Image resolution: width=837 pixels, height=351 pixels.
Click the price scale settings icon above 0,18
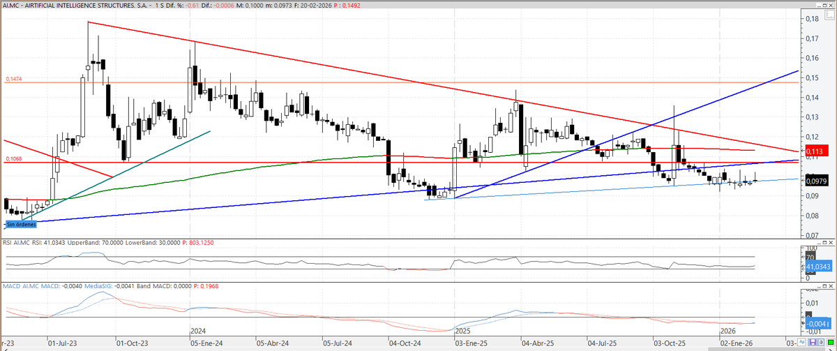coord(829,15)
